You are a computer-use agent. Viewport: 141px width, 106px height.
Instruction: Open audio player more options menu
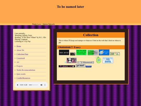(x=45, y=85)
